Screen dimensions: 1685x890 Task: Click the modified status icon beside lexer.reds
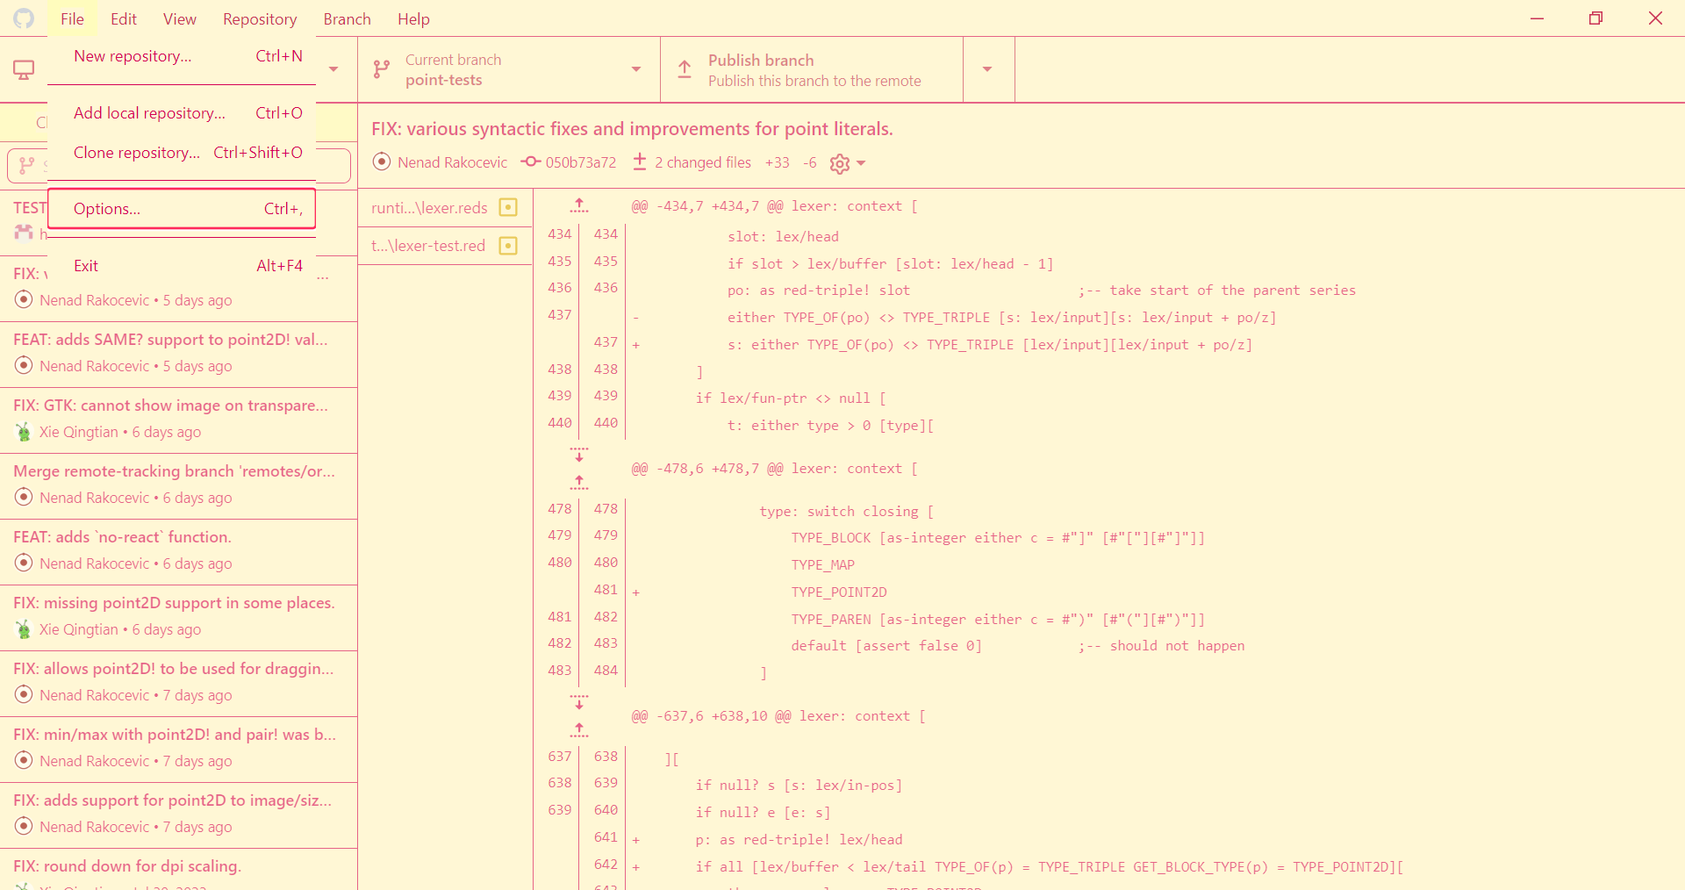point(507,208)
